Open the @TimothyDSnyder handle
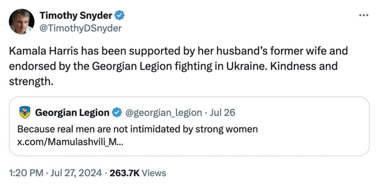This screenshot has height=186, width=376. tap(80, 28)
